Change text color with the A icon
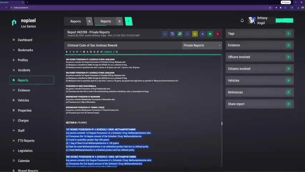 [88, 52]
